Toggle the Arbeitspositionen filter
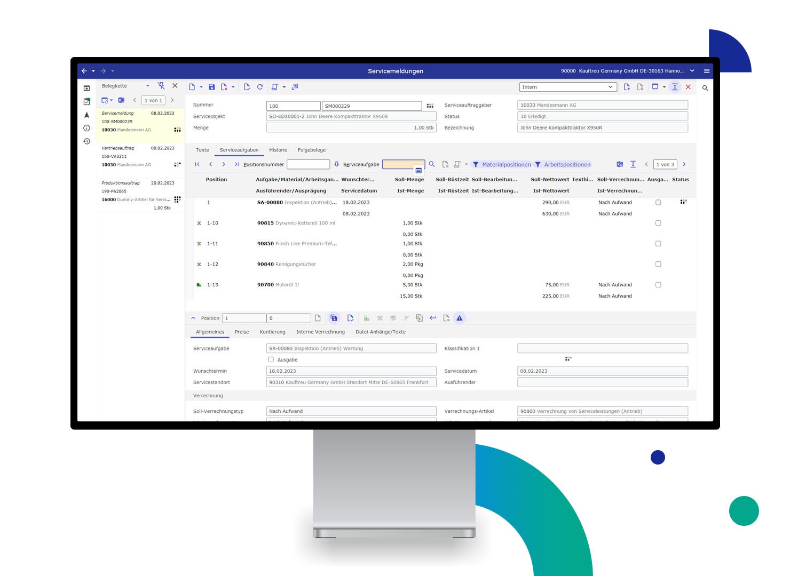This screenshot has width=790, height=576. pyautogui.click(x=563, y=165)
